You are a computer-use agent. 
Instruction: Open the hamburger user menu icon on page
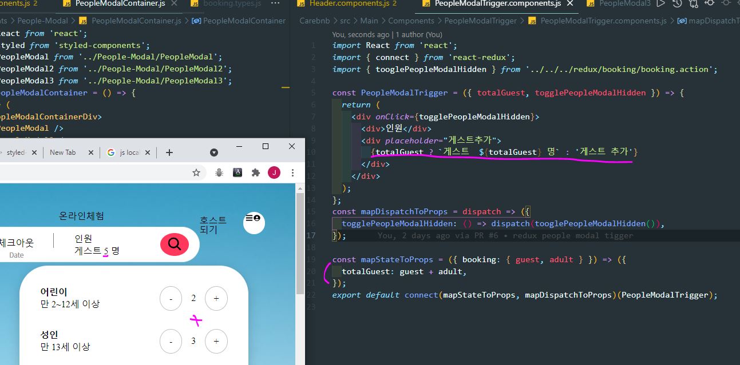coord(254,222)
